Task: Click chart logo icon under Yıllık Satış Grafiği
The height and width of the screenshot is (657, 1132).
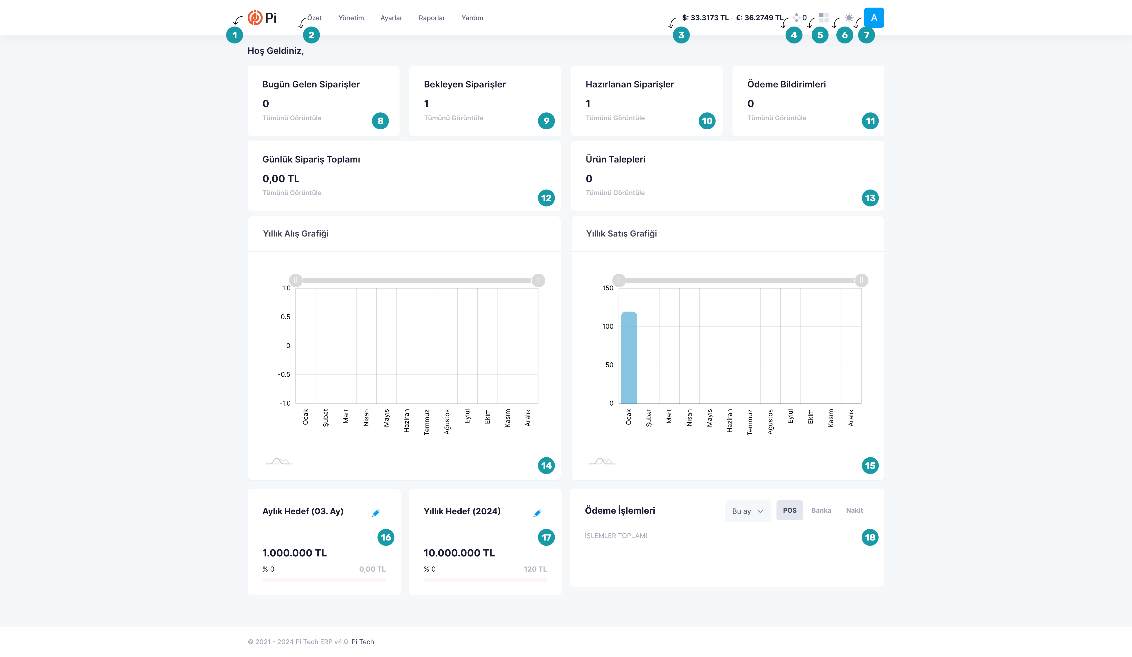Action: pyautogui.click(x=602, y=461)
